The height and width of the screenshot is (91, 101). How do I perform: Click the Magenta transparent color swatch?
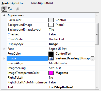coord(51,73)
